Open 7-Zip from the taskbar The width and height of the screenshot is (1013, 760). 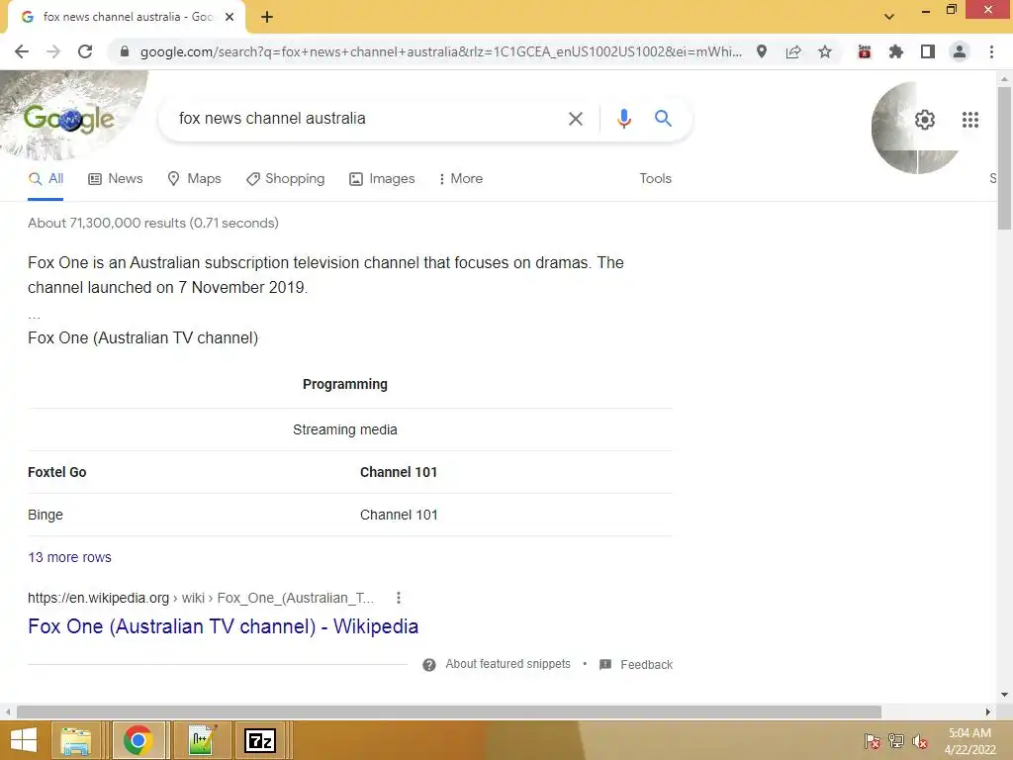click(x=260, y=740)
